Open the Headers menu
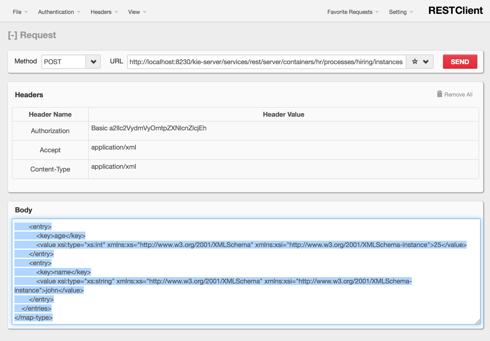 click(101, 12)
